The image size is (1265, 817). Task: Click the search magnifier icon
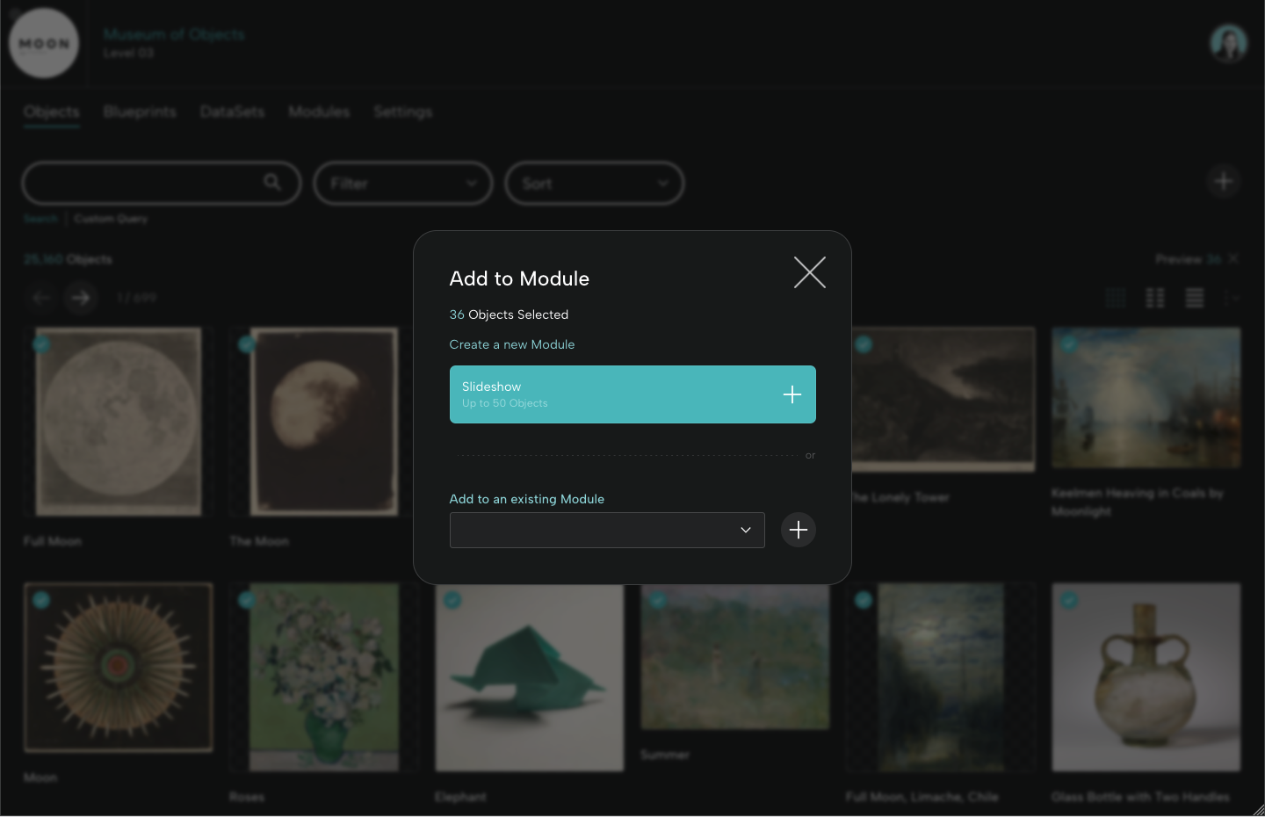pyautogui.click(x=272, y=183)
